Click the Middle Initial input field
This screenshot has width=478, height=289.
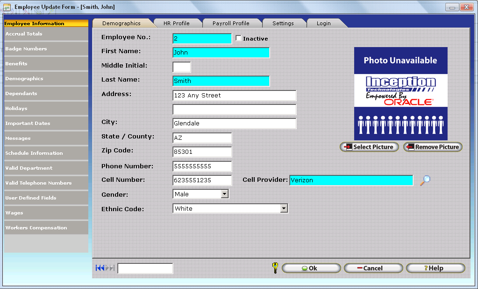181,67
